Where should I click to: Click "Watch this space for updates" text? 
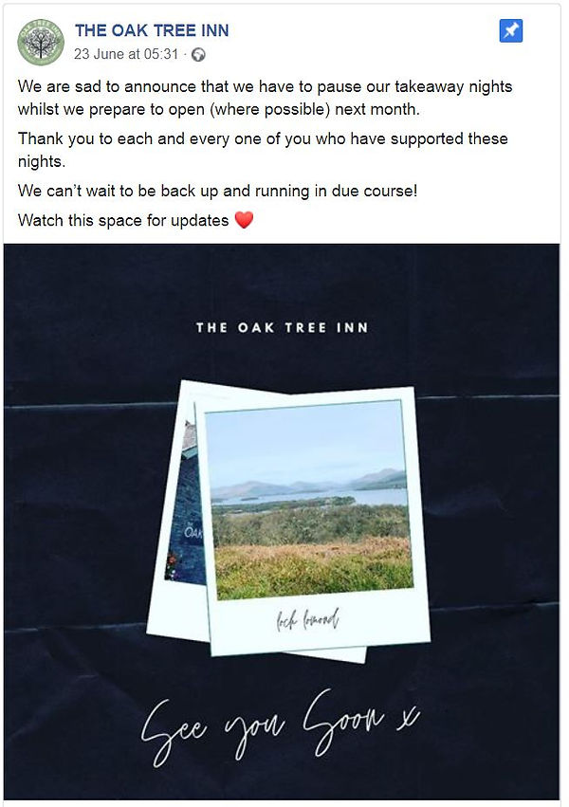(123, 221)
